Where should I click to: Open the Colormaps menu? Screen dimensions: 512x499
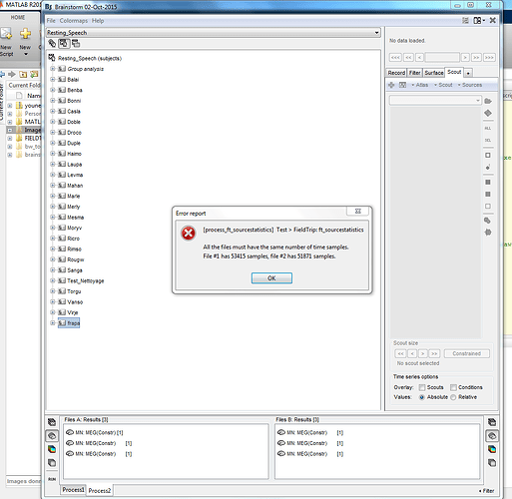click(x=74, y=21)
